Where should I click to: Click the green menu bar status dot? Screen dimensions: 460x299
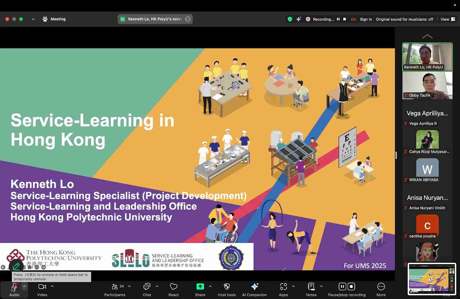pos(455,5)
